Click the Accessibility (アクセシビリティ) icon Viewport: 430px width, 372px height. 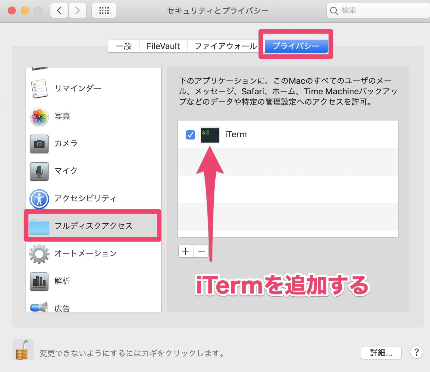[x=39, y=199]
